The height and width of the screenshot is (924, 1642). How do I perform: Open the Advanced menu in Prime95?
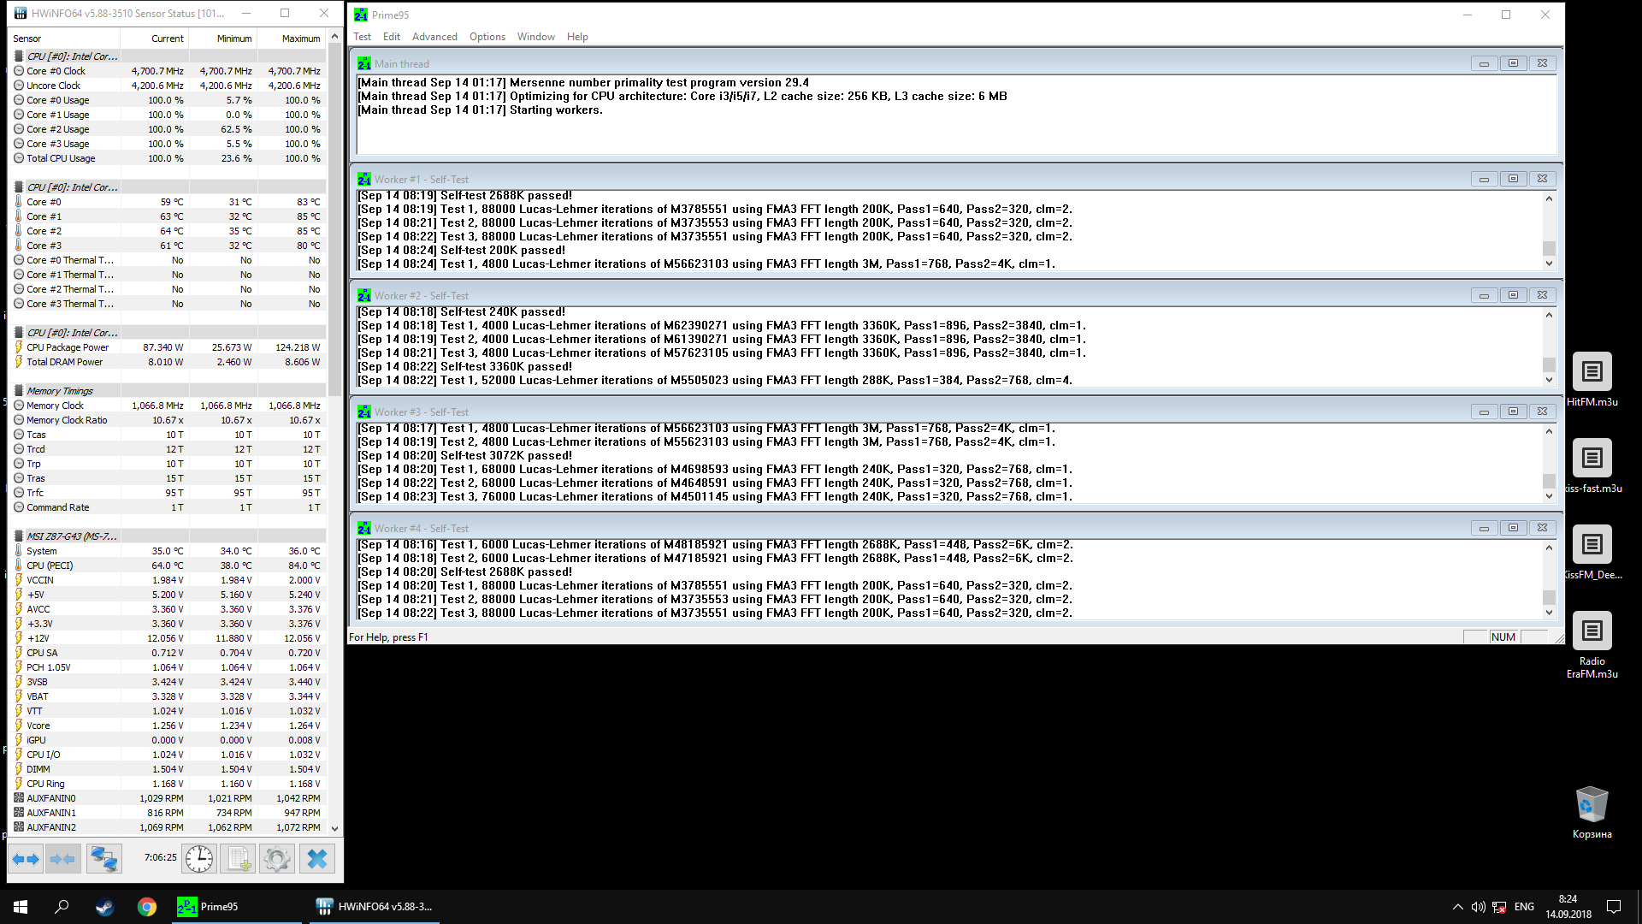434,37
